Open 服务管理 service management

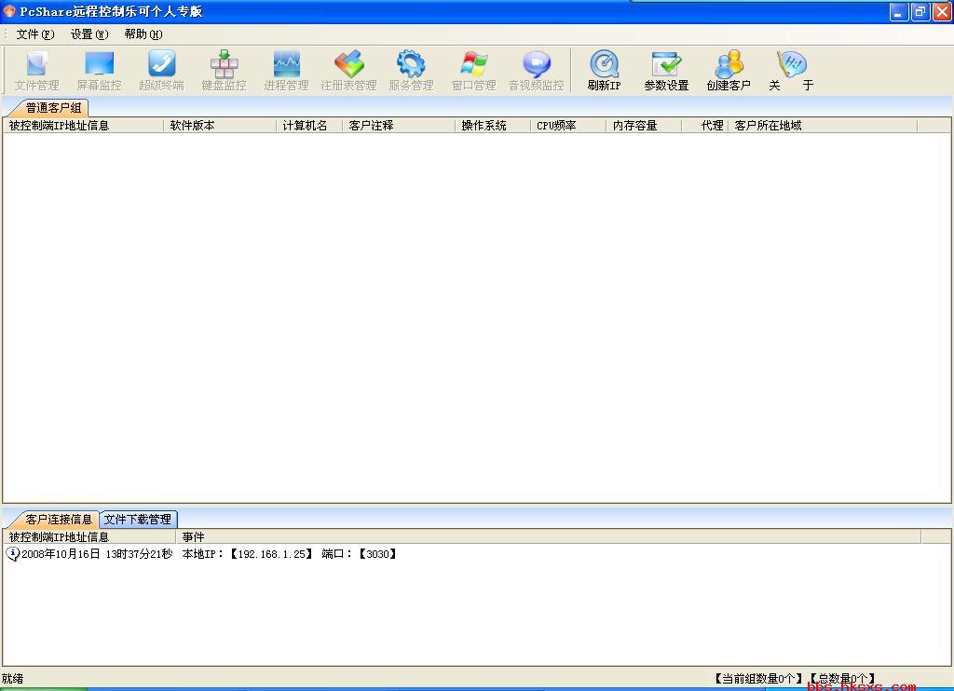[x=411, y=70]
